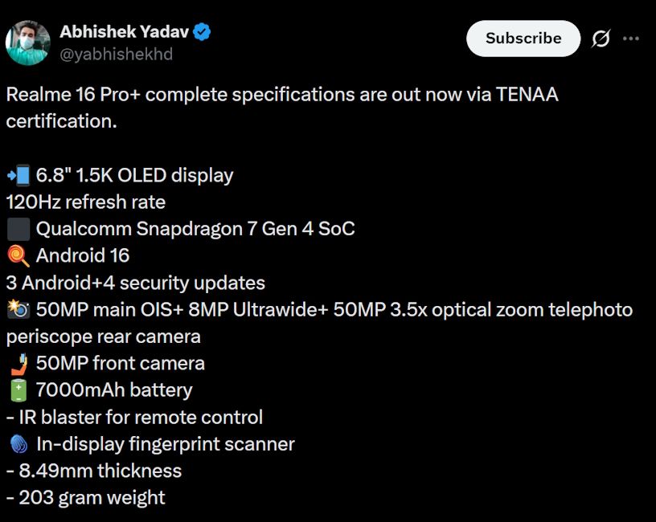Click the Subscribe button
Screen dimensions: 656x522
coord(523,38)
